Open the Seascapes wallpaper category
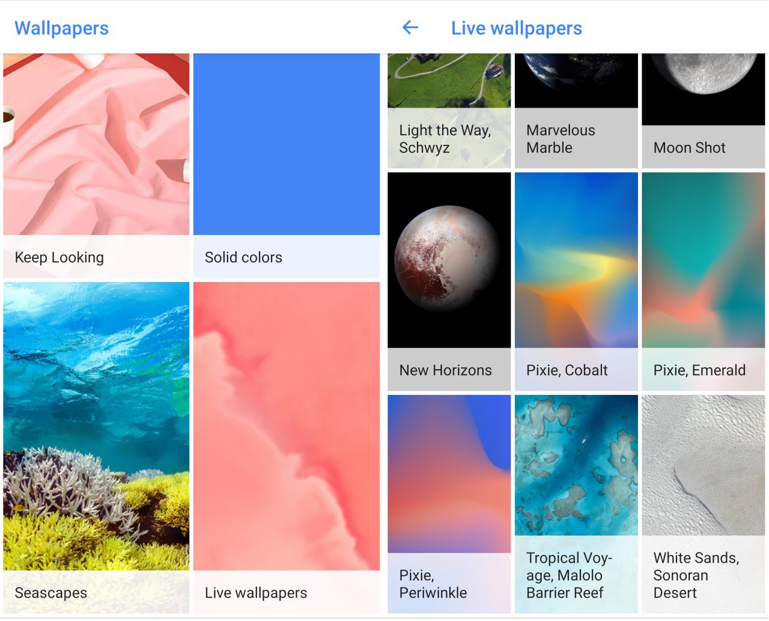The height and width of the screenshot is (621, 769). 96,448
